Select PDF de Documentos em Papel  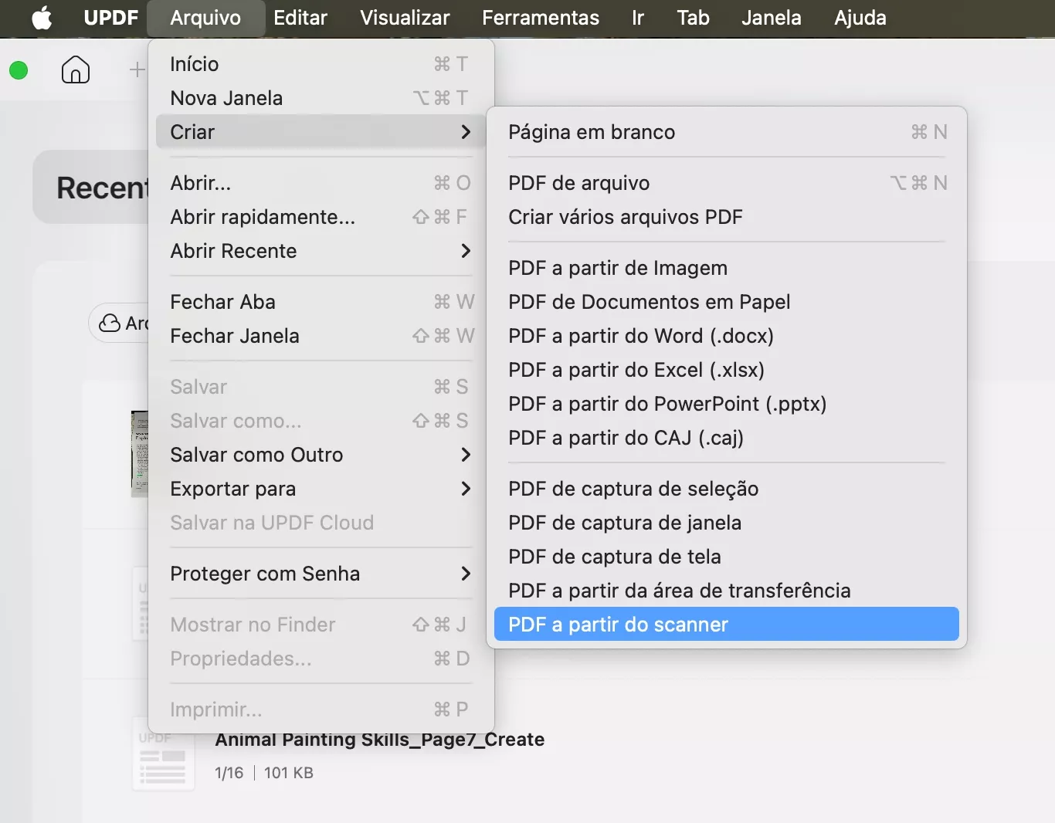tap(727, 302)
